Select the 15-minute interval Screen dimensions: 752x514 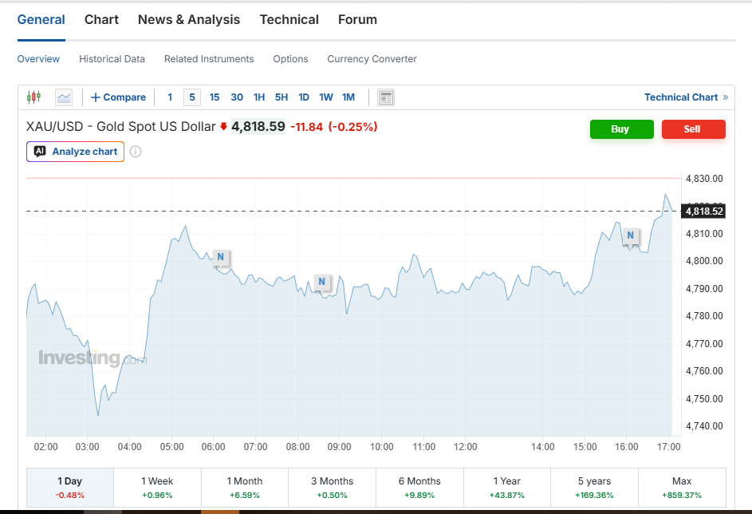pos(215,97)
